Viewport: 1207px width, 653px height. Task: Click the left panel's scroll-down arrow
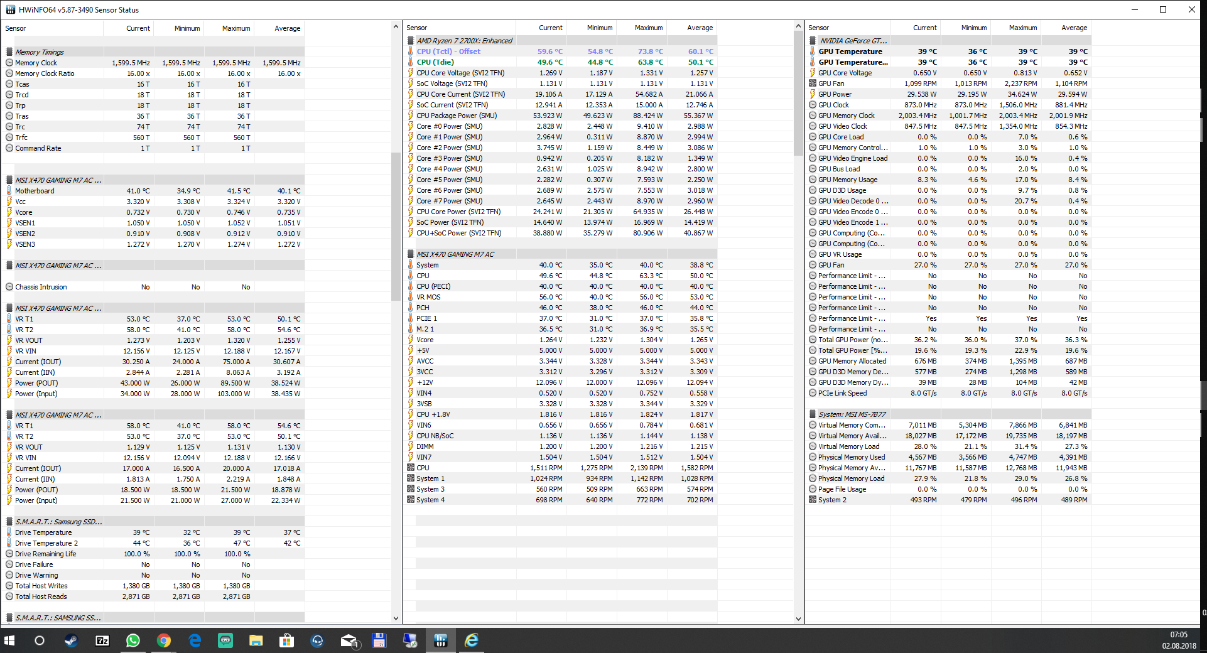tap(396, 618)
